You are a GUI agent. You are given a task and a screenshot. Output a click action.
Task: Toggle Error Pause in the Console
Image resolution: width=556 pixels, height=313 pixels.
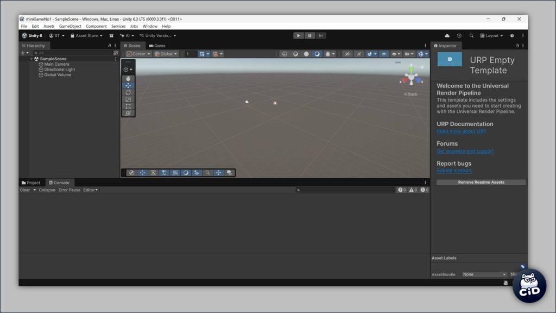[69, 190]
